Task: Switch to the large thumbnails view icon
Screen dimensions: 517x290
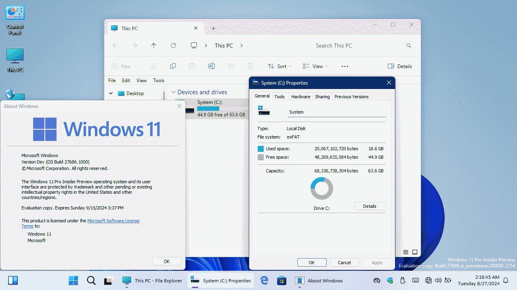Action: tap(415, 252)
